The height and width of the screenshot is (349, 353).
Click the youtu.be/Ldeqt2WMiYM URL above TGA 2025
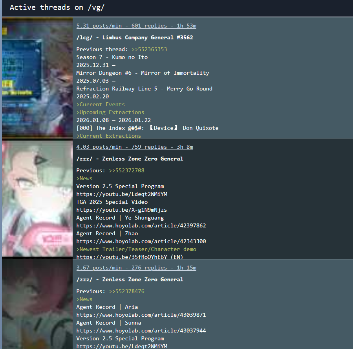(x=122, y=194)
